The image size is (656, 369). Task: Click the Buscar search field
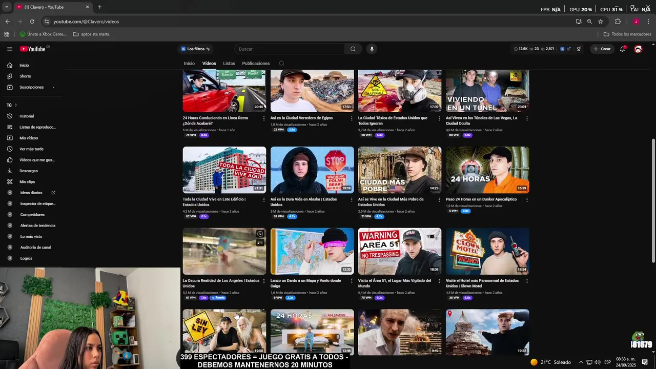[x=290, y=49]
